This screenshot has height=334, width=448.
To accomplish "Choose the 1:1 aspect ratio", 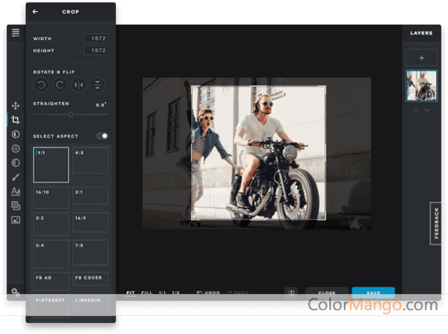I will point(51,164).
